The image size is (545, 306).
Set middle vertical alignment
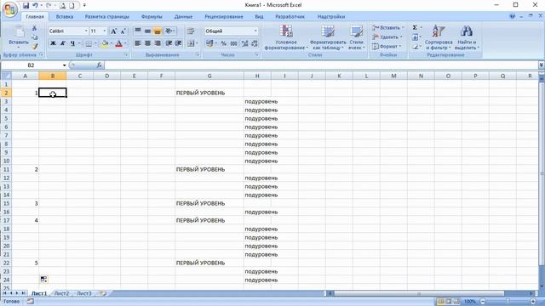tap(147, 31)
